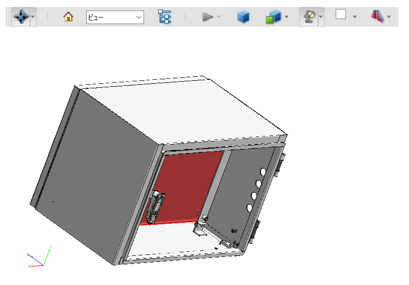Expand the cross section options arrow
The image size is (409, 285).
tap(389, 17)
